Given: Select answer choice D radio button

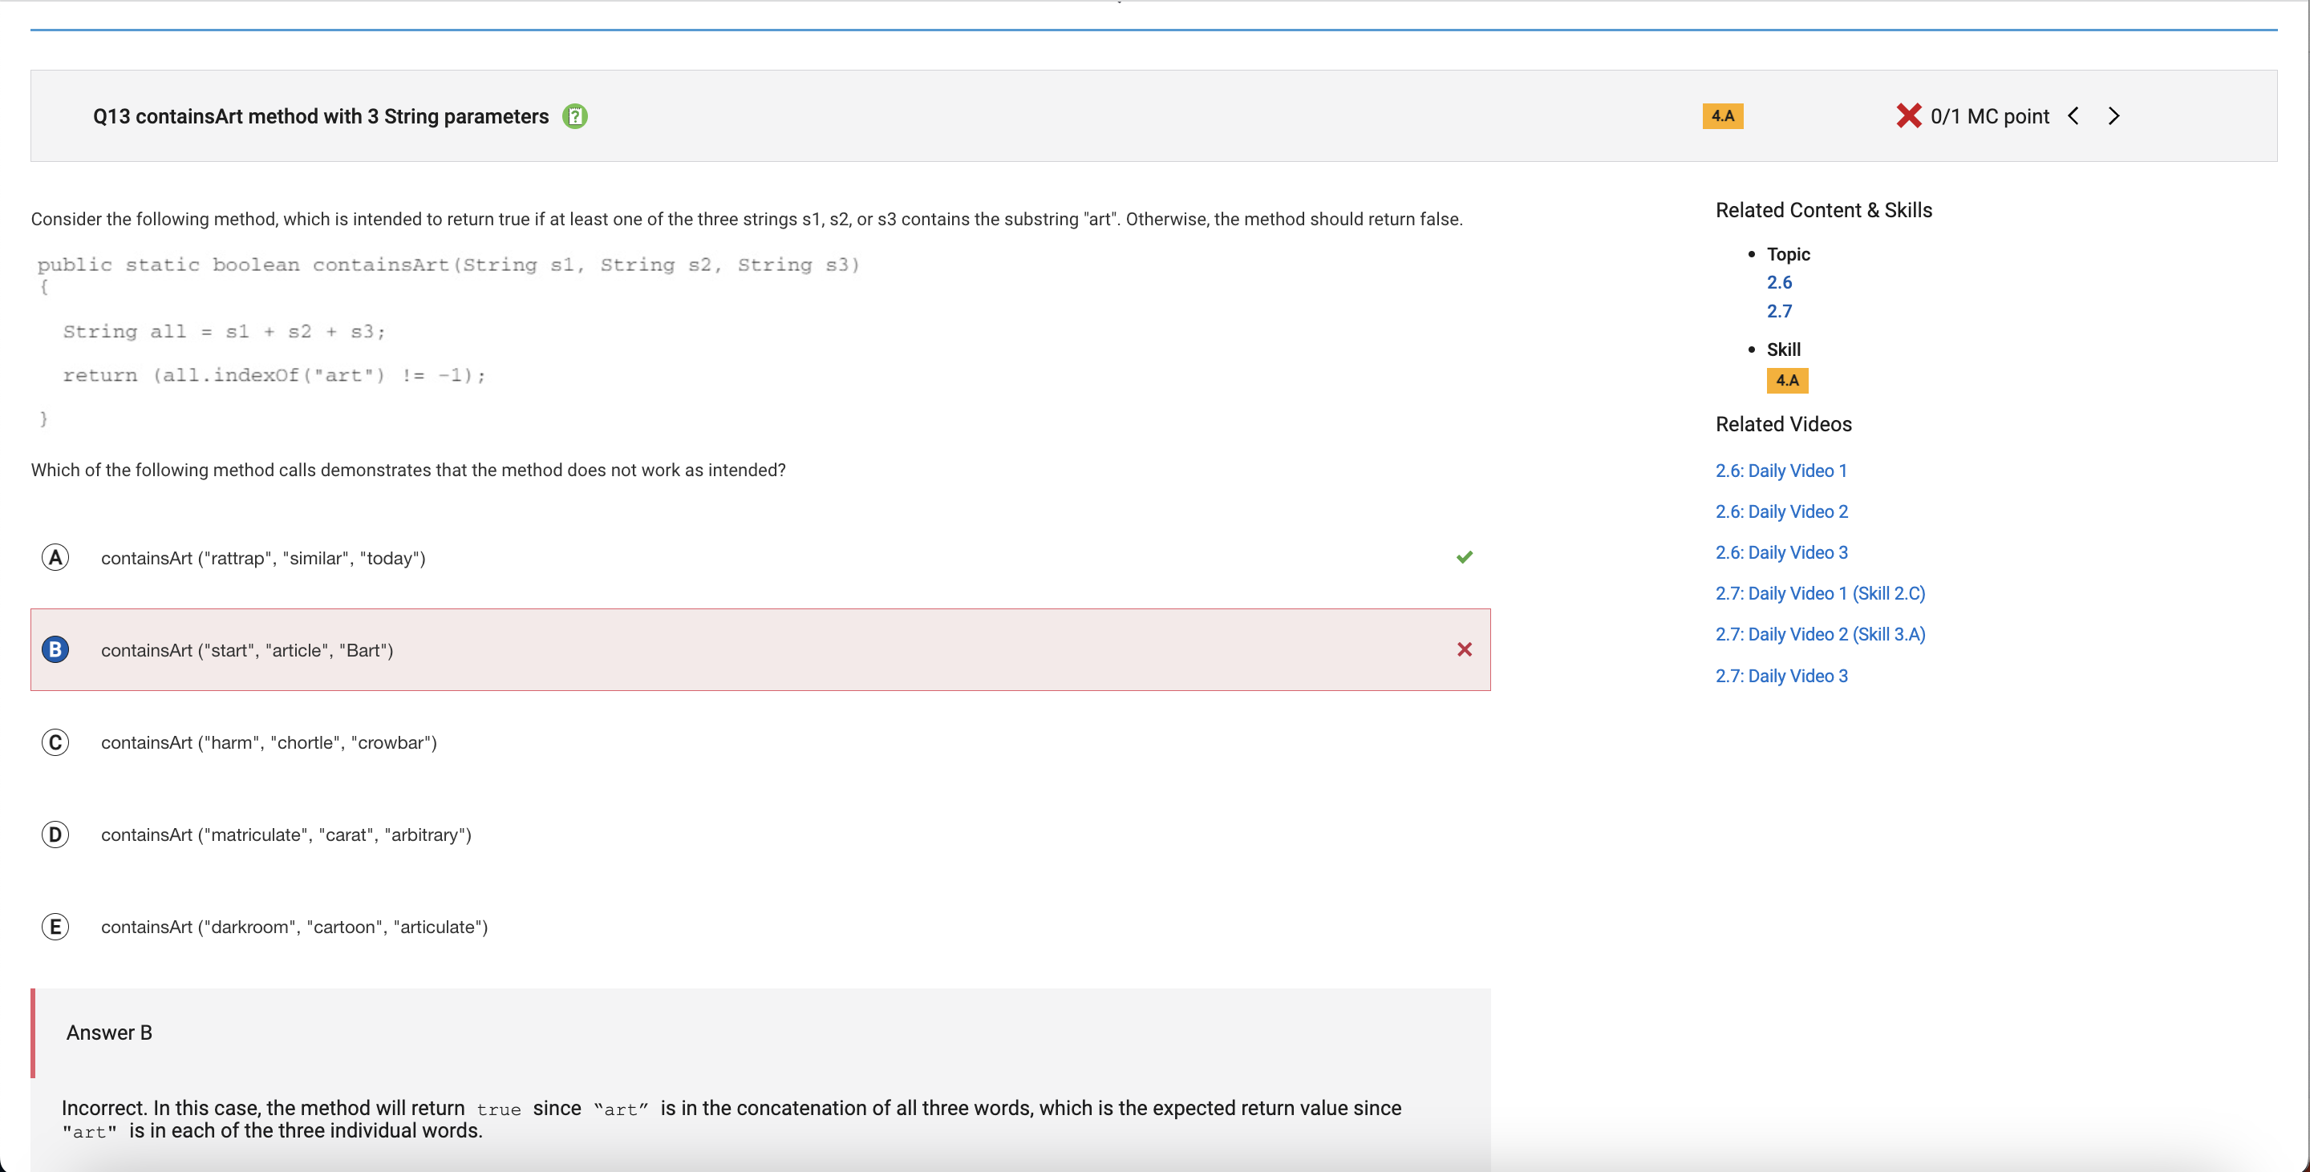Looking at the screenshot, I should [x=55, y=835].
